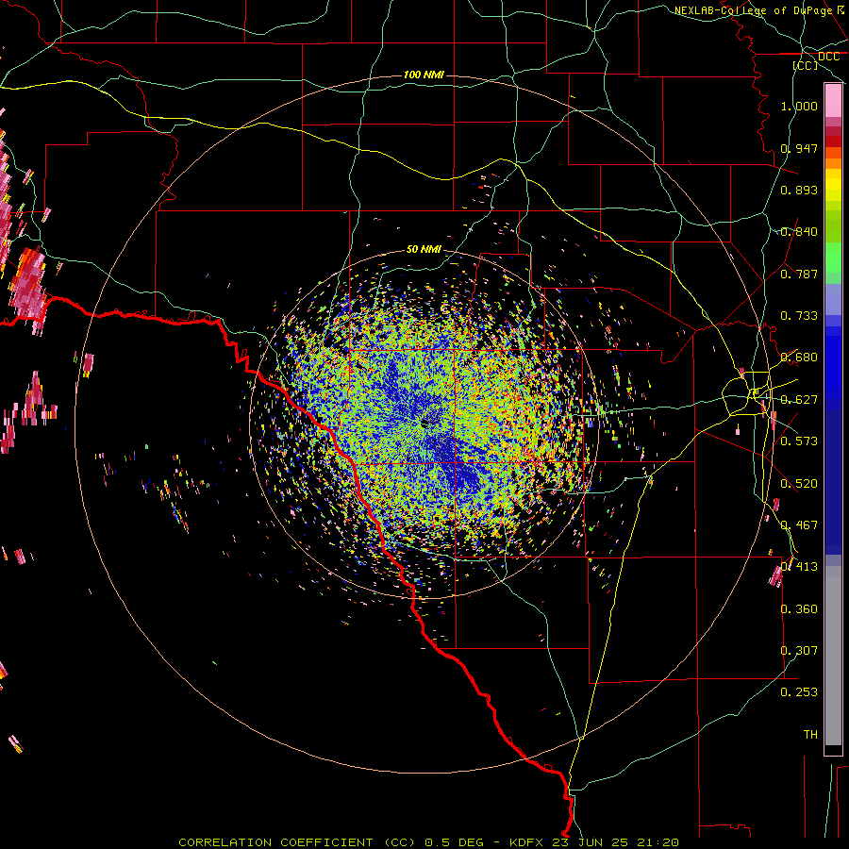Click the 0.360 scale value
This screenshot has height=849, width=849.
(799, 609)
